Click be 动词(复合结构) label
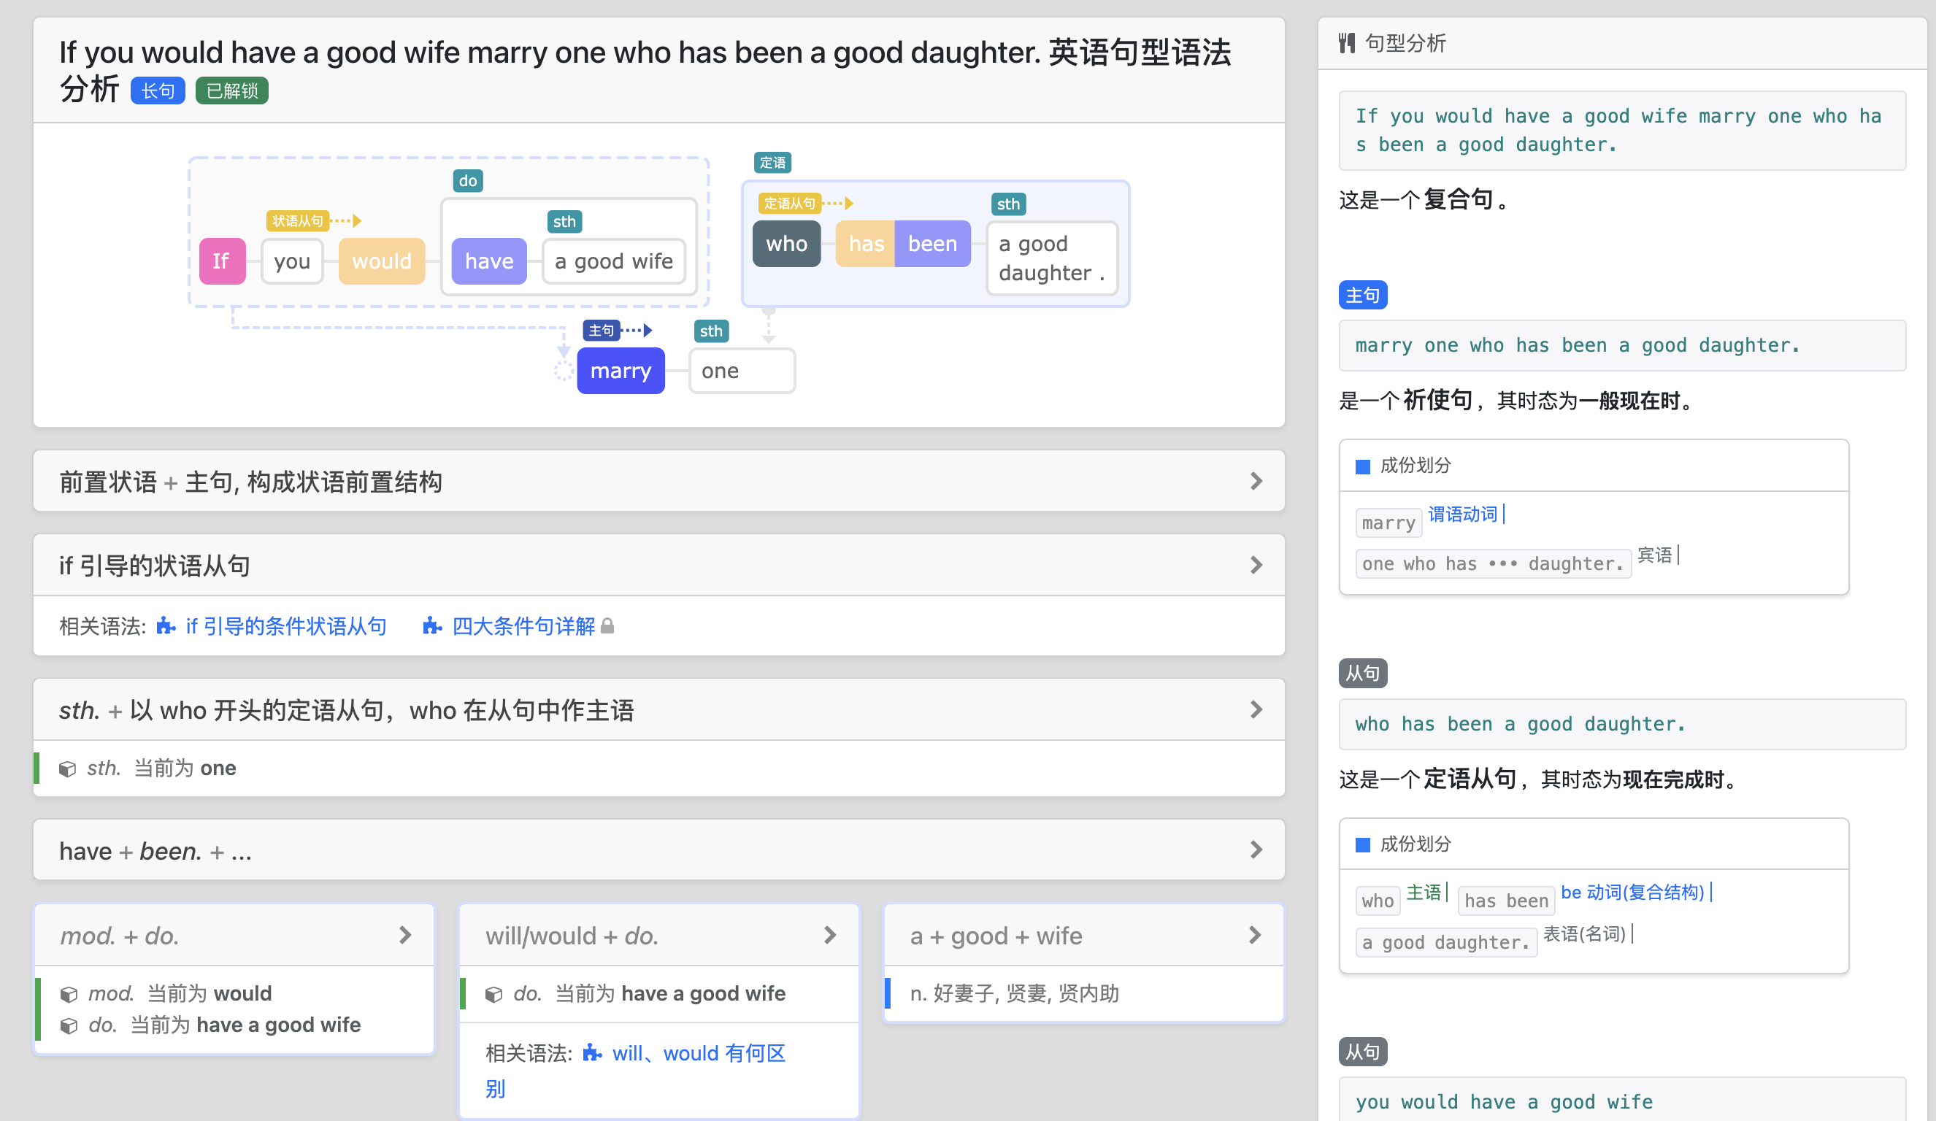Screen dimensions: 1936x1121 click(x=1632, y=893)
